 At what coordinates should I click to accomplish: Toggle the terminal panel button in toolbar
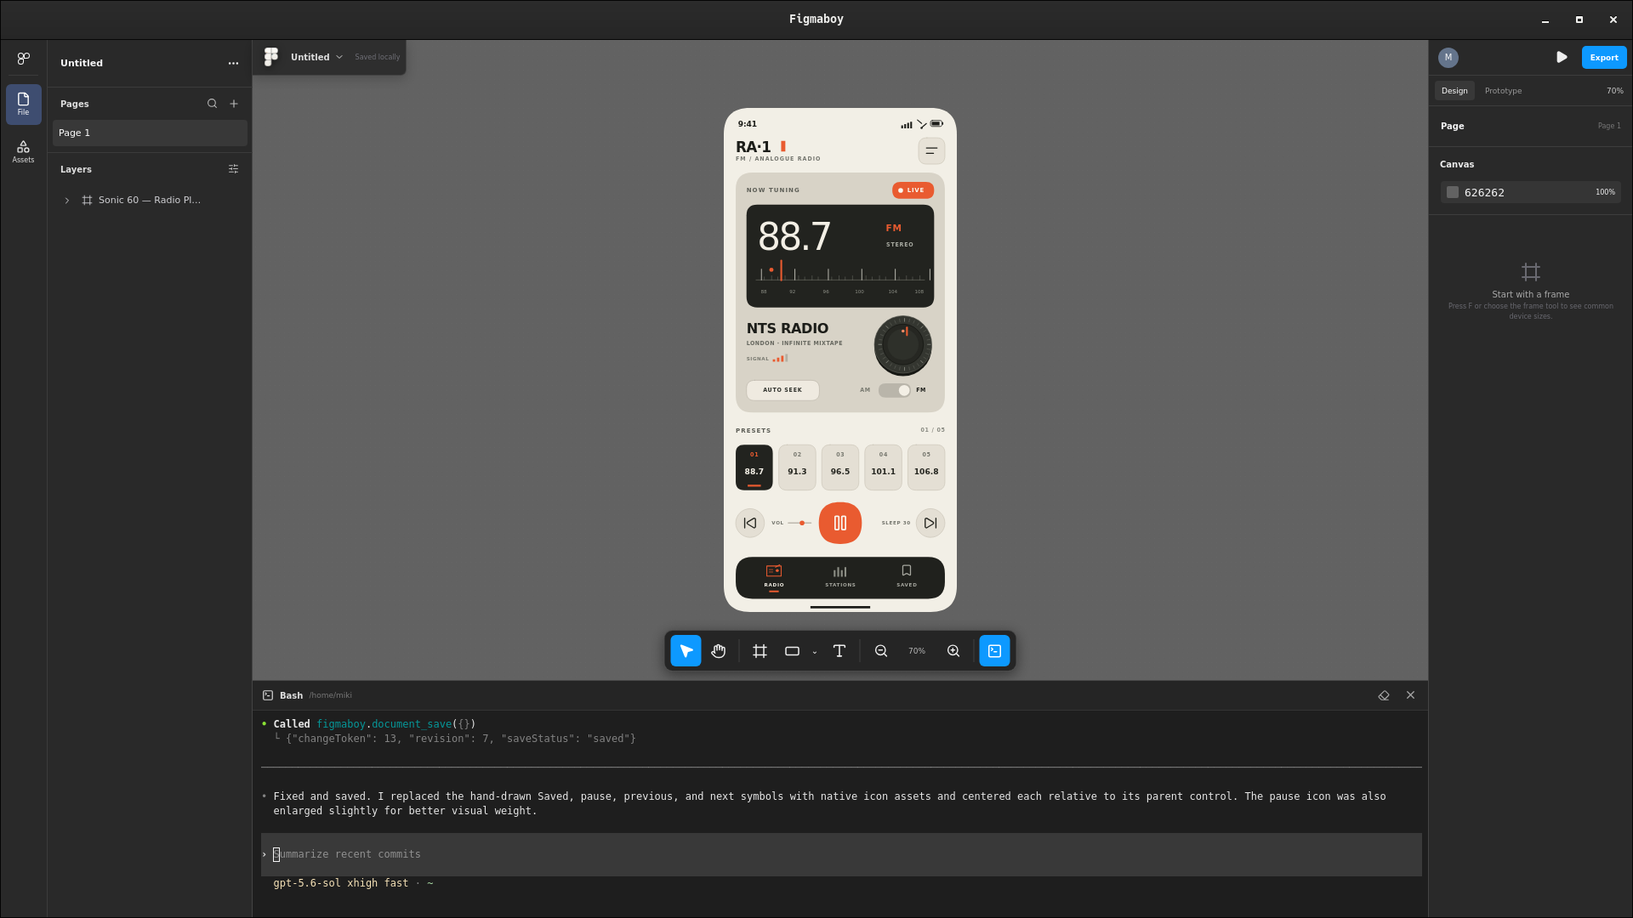coord(994,651)
